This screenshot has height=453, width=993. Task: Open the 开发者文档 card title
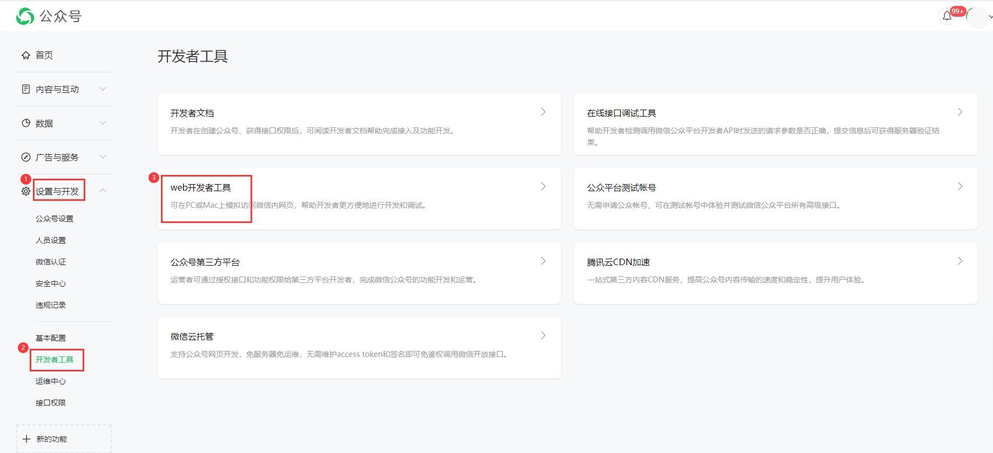[x=192, y=113]
